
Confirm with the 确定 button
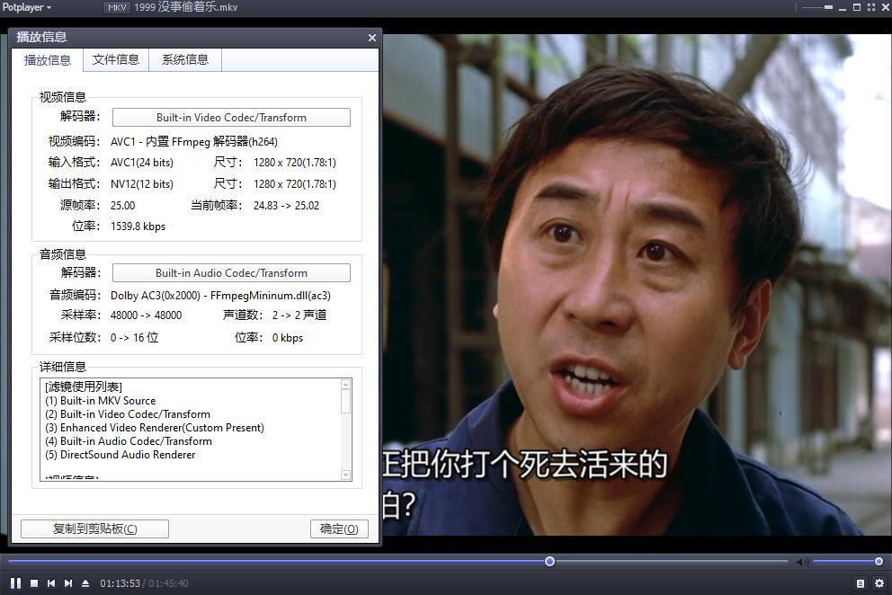[x=339, y=528]
